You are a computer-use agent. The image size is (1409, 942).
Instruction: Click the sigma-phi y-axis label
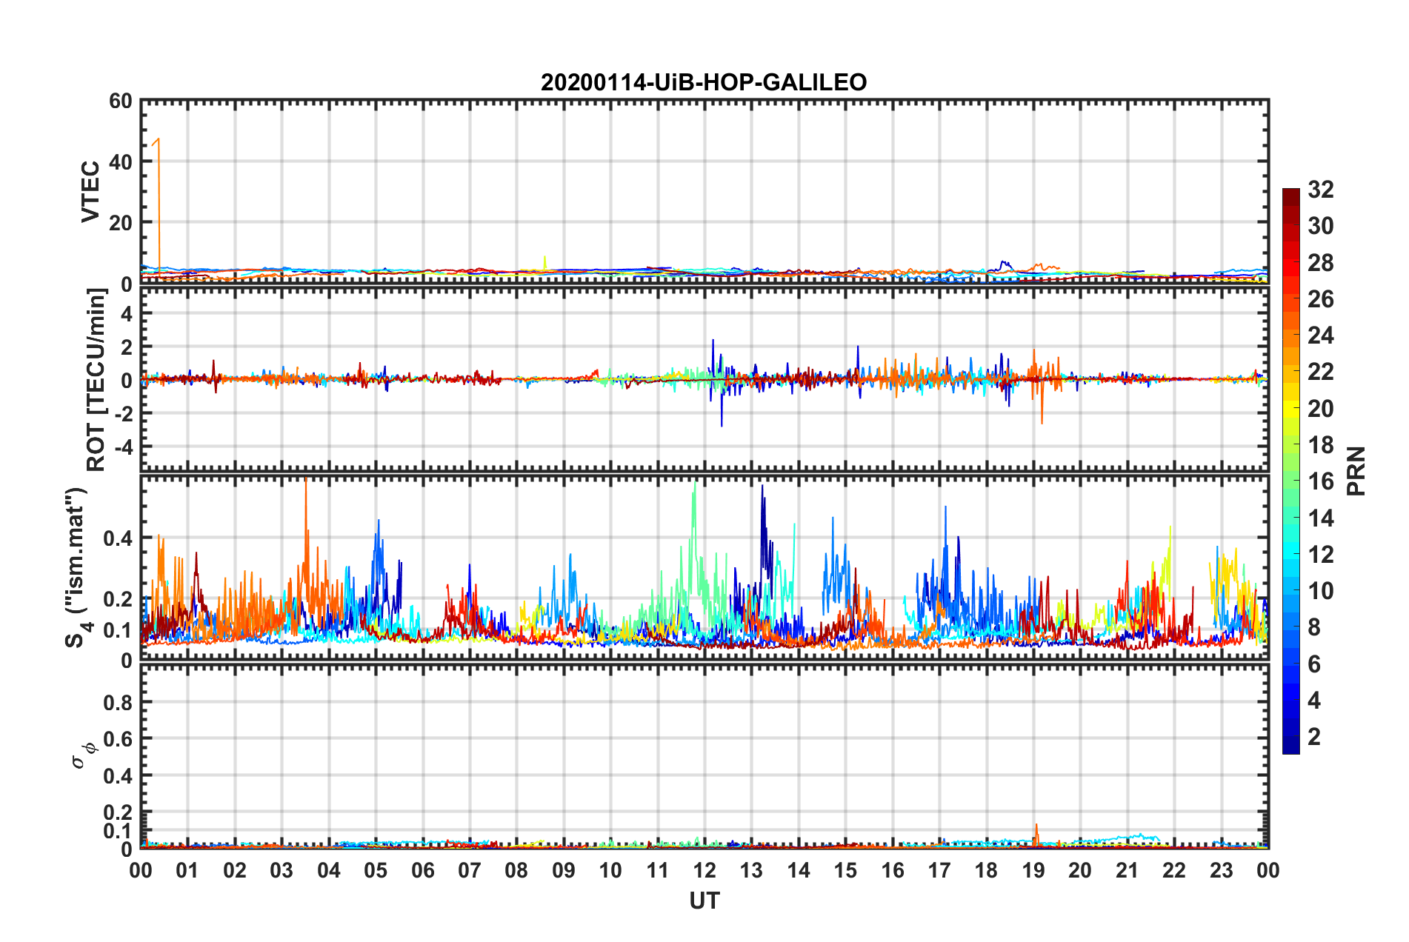click(x=83, y=755)
